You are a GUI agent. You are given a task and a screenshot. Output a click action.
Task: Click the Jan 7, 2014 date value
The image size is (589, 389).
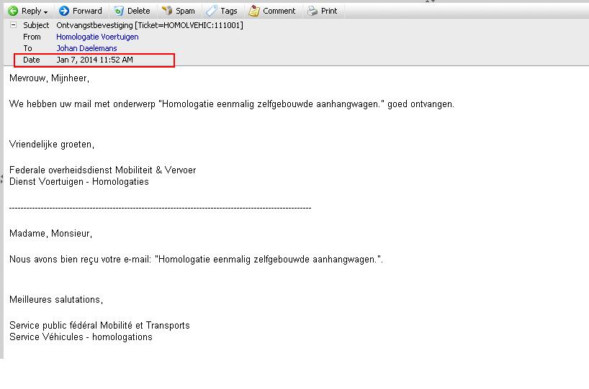(94, 60)
